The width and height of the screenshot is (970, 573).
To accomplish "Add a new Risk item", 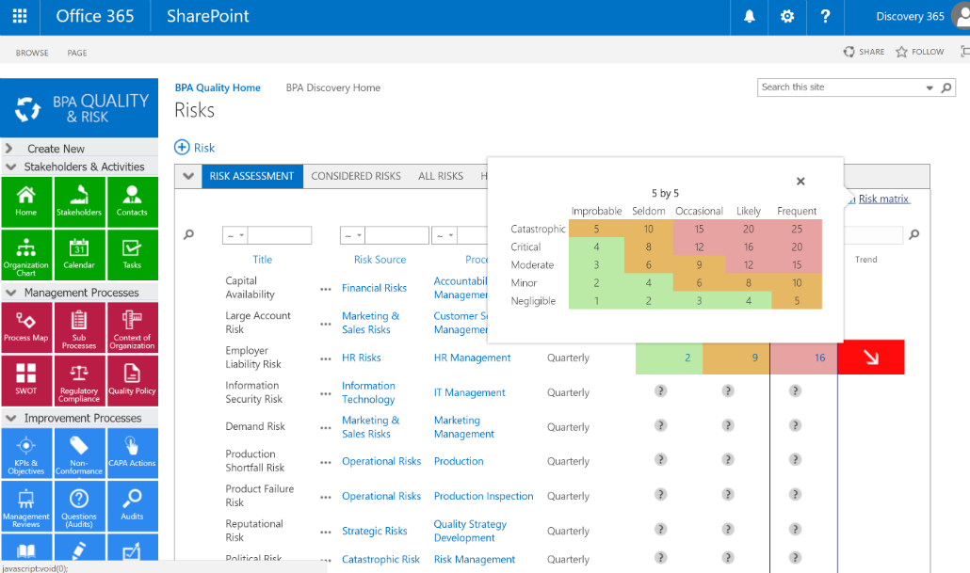I will 194,148.
